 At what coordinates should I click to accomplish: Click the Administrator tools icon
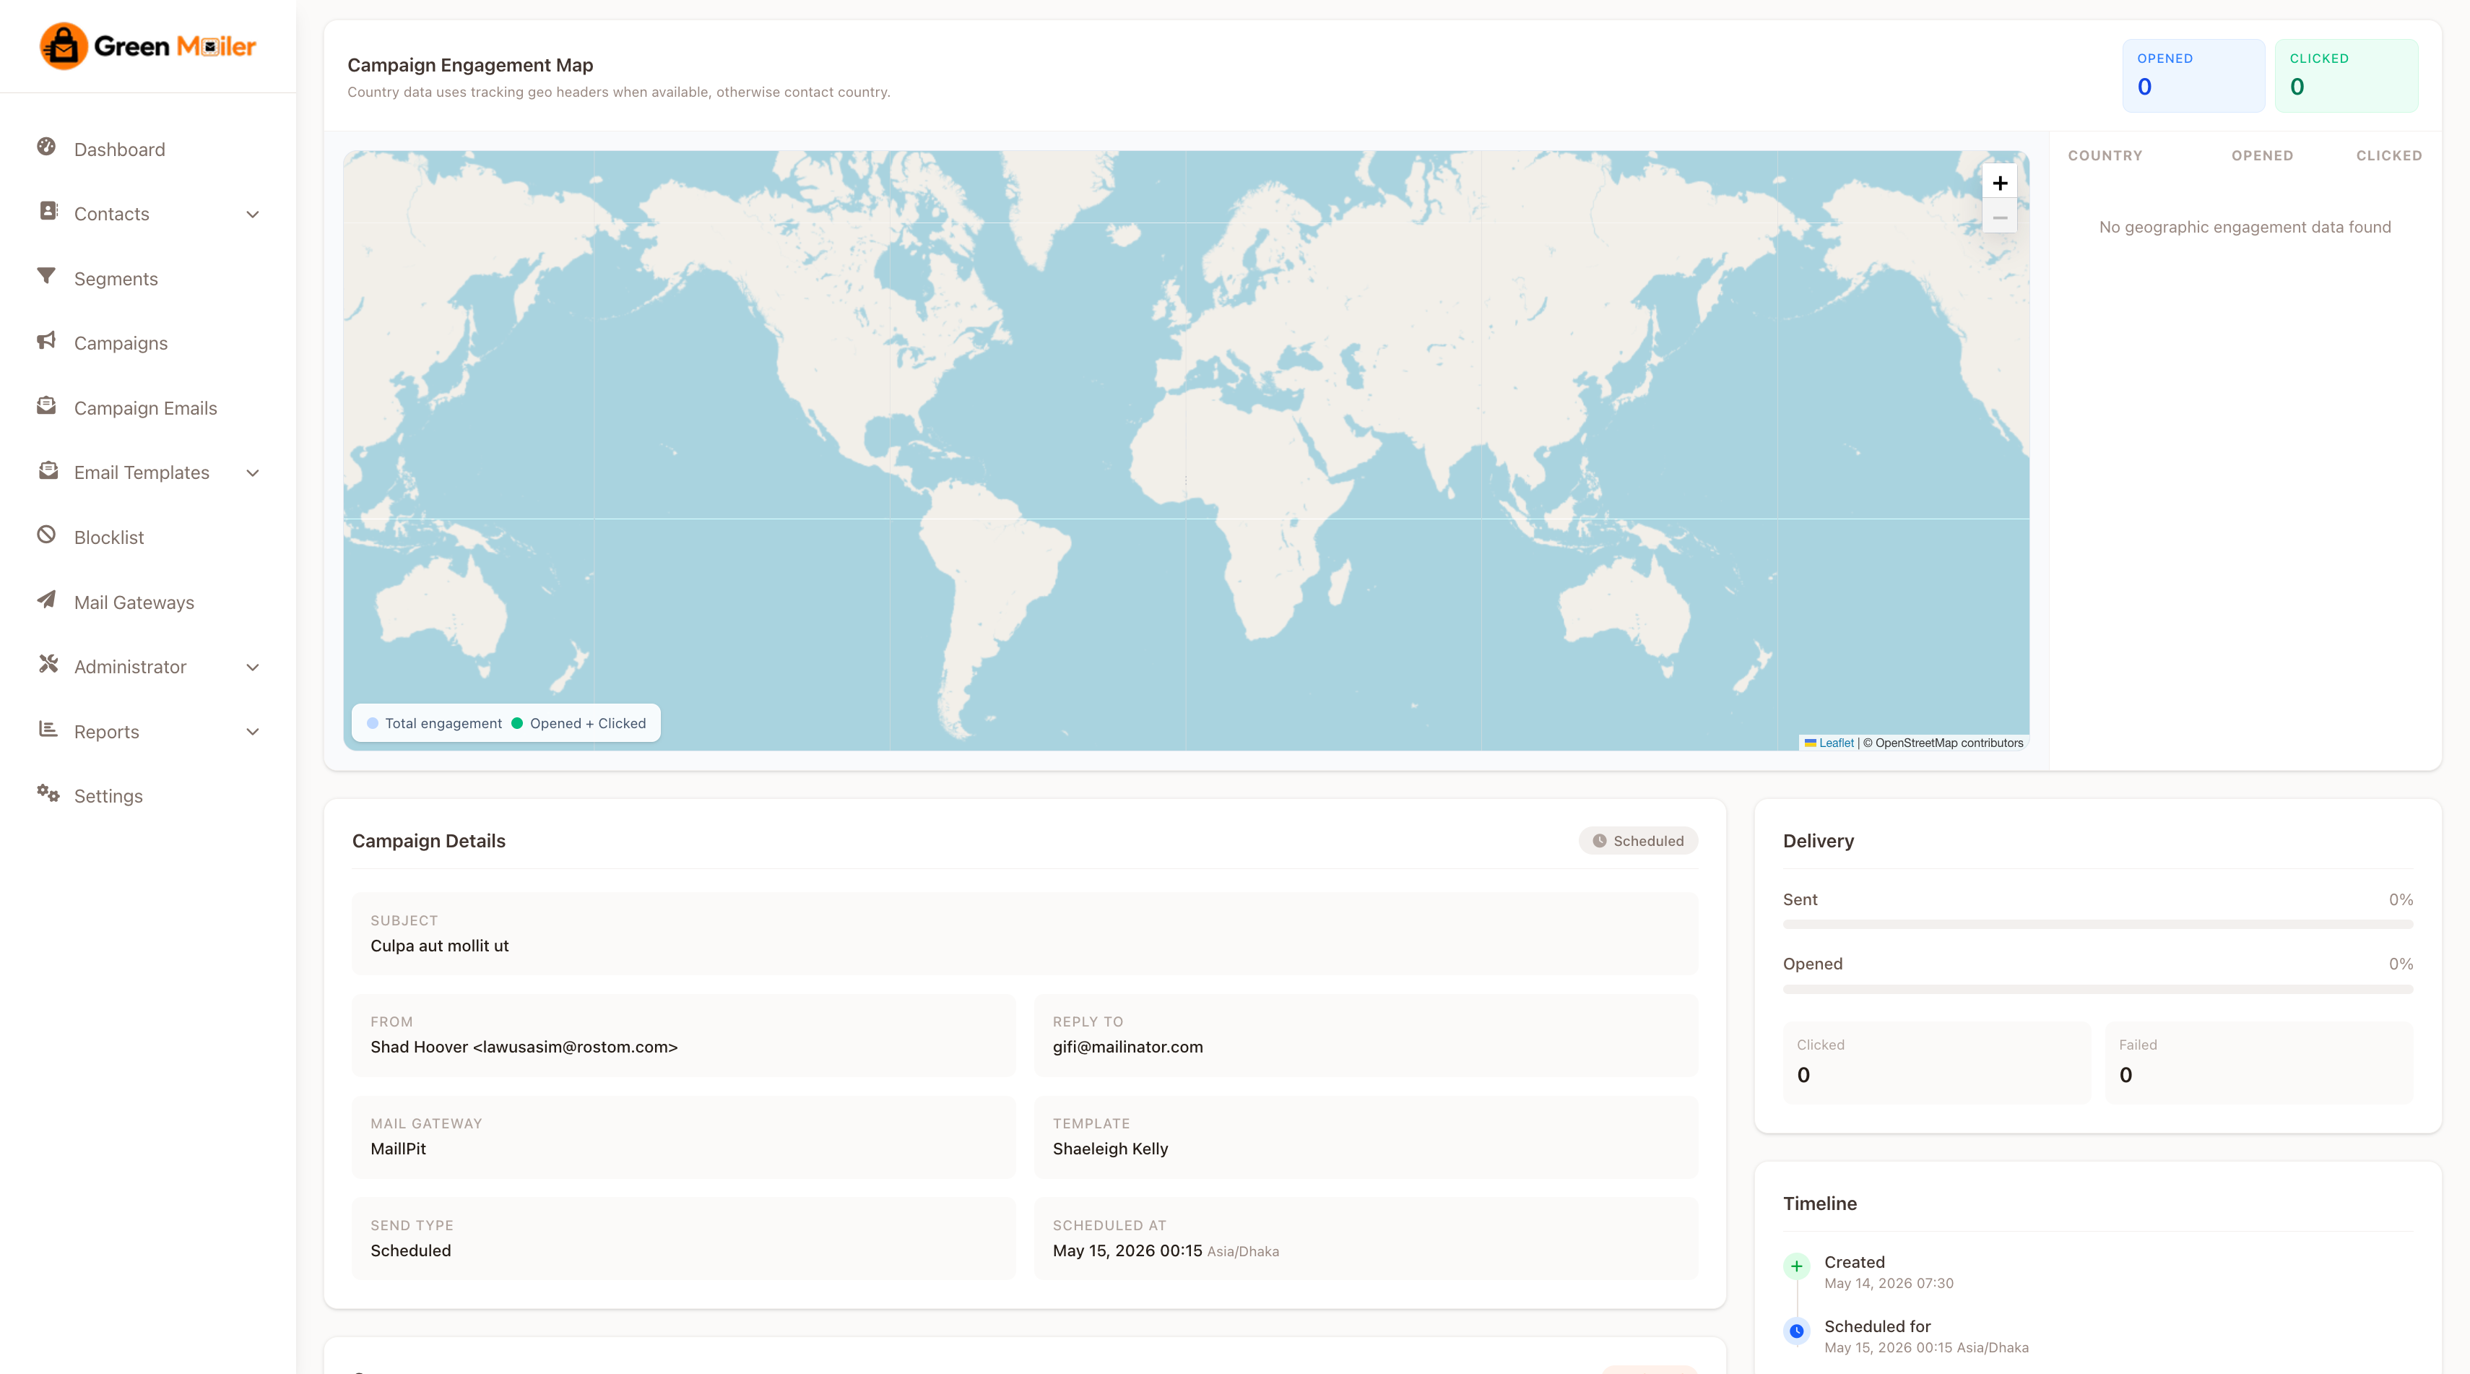coord(48,665)
